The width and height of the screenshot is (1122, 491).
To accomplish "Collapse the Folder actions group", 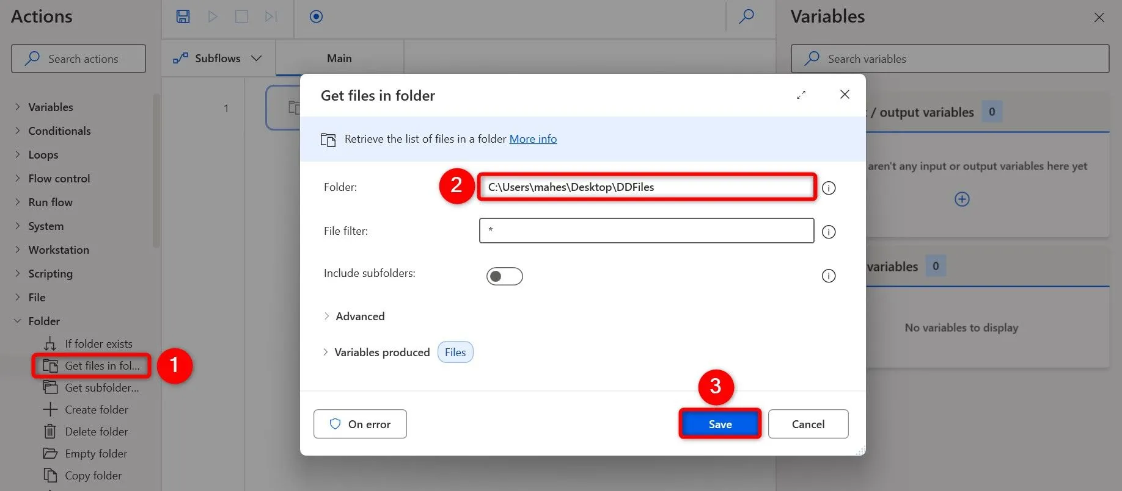I will point(17,321).
